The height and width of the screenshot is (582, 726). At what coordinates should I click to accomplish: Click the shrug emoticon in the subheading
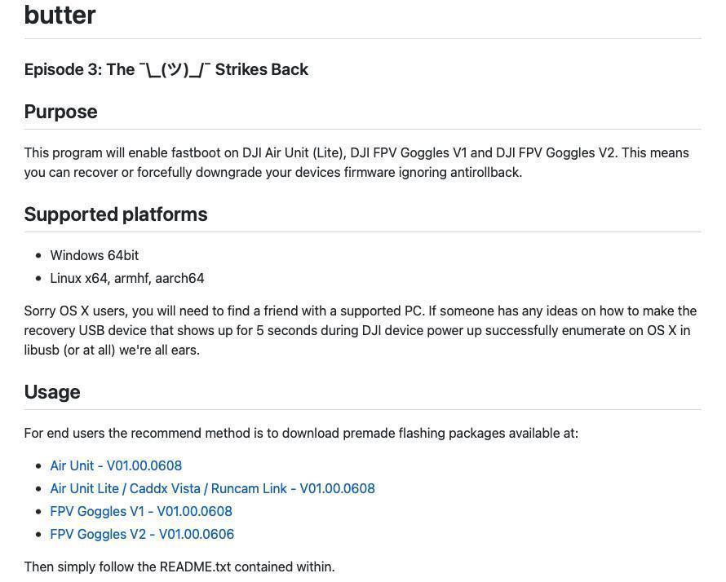(175, 70)
